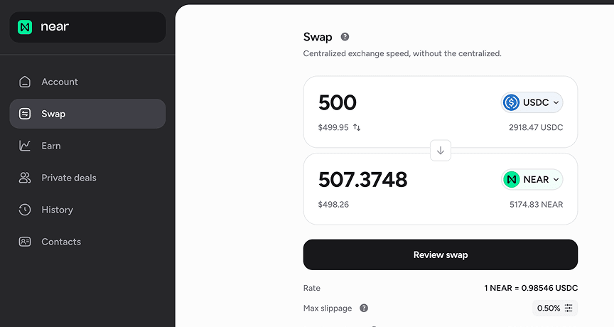Click the Private deals people icon

(25, 178)
